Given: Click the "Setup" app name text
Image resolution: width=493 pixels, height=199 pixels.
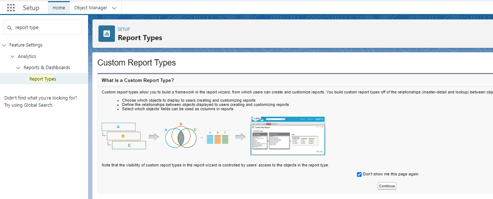Looking at the screenshot, I should [x=31, y=8].
